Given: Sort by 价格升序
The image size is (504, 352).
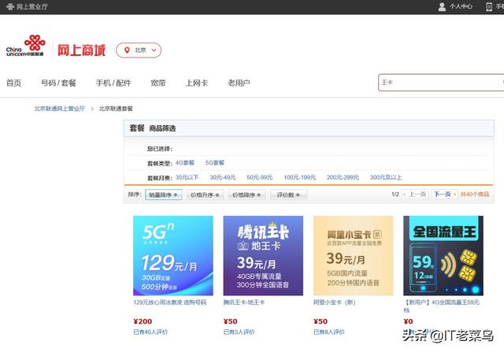Looking at the screenshot, I should (204, 195).
